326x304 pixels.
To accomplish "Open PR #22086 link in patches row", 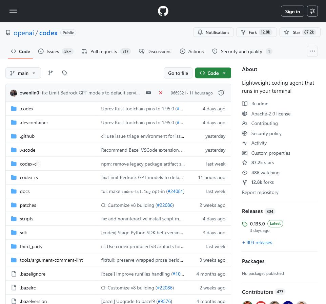I will click(165, 205).
